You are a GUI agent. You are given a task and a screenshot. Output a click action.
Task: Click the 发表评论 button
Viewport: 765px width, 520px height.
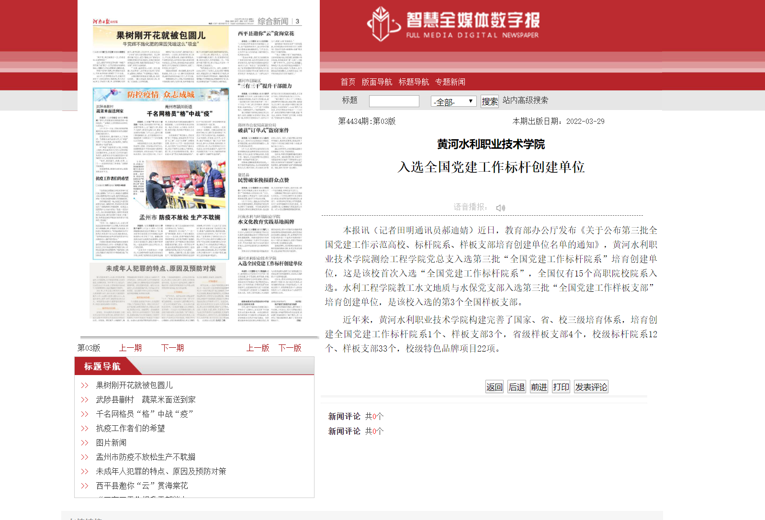[591, 387]
